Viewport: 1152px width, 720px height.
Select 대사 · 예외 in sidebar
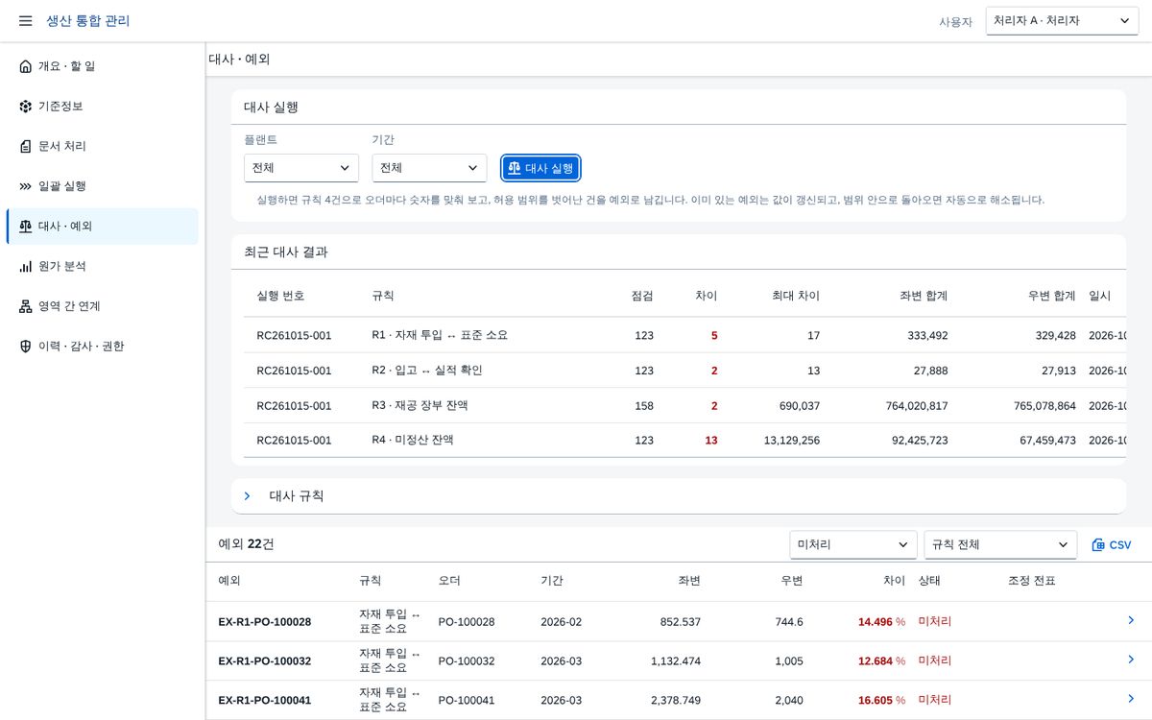pos(102,227)
